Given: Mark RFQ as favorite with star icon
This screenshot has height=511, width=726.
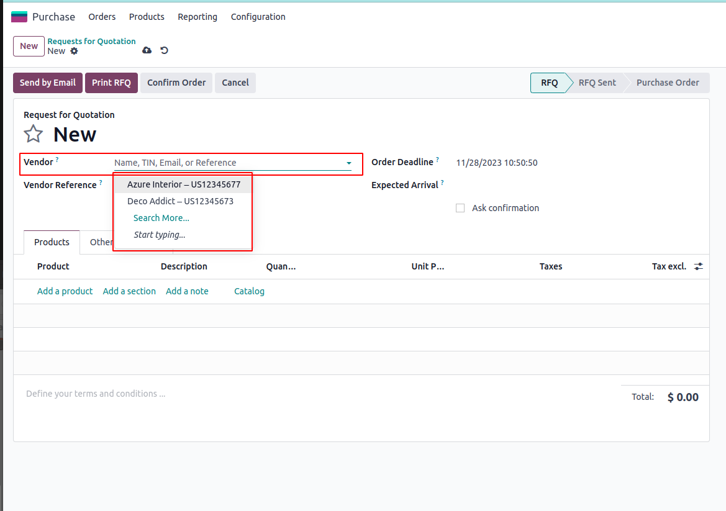Looking at the screenshot, I should pyautogui.click(x=34, y=134).
